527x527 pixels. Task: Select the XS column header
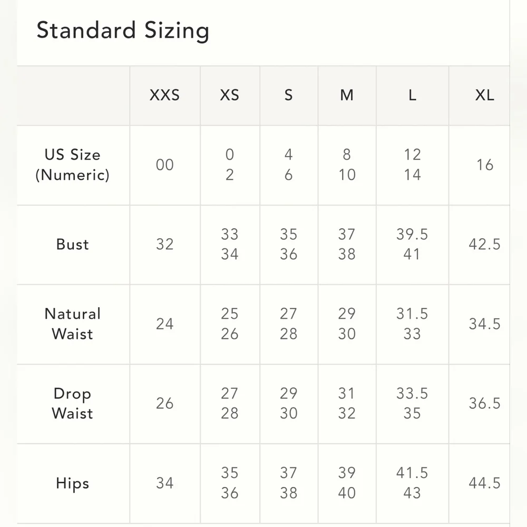pos(230,95)
